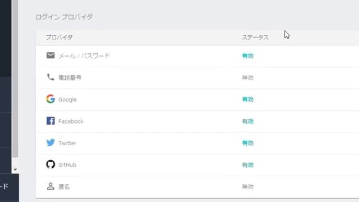Click the anonymous person icon
Screen dimensions: 359x202
click(50, 186)
